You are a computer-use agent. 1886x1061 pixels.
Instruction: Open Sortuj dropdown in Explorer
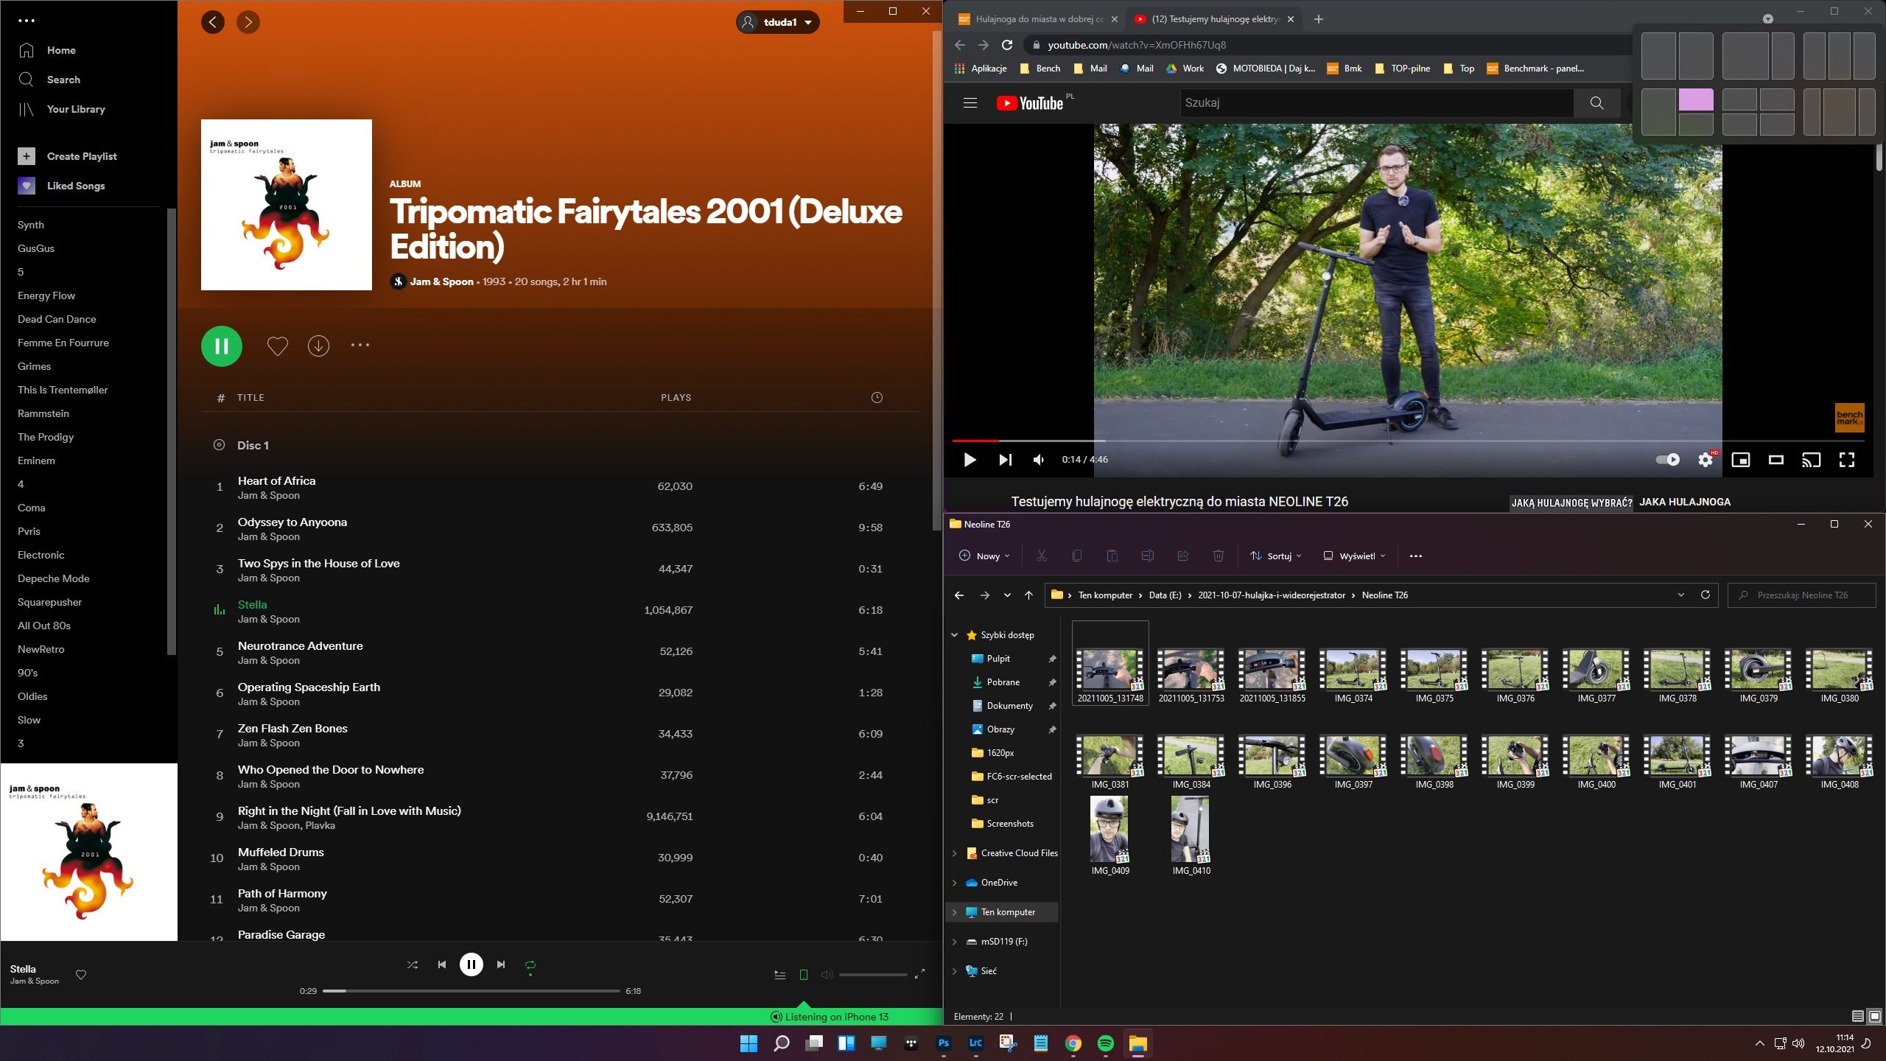tap(1275, 556)
